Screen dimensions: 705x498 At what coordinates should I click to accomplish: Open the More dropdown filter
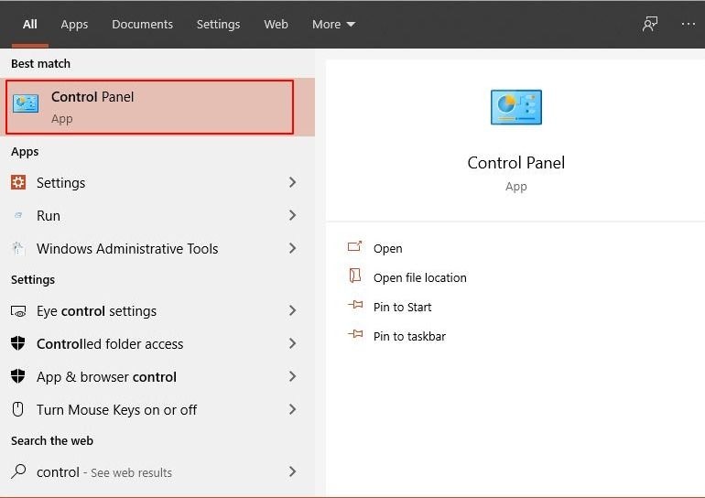tap(333, 25)
